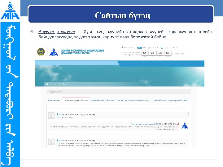The image size is (223, 167).
Task: Click the Q&A list scrollbar thumb
Action: (x=189, y=114)
